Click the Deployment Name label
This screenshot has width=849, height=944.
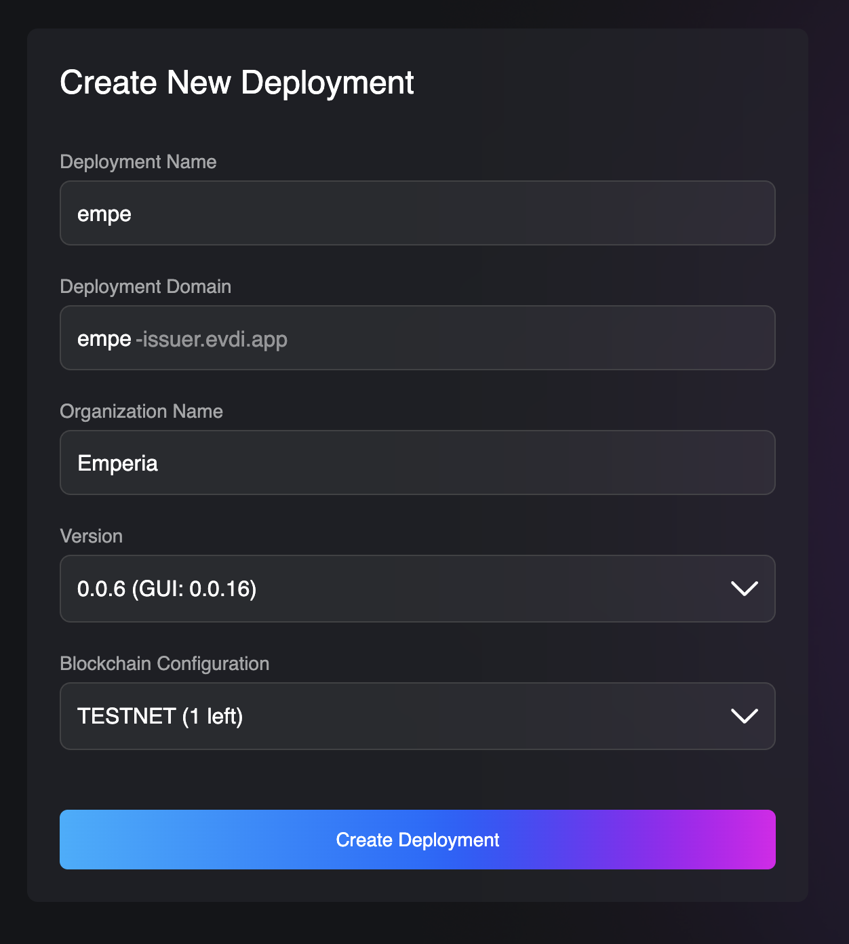click(138, 162)
